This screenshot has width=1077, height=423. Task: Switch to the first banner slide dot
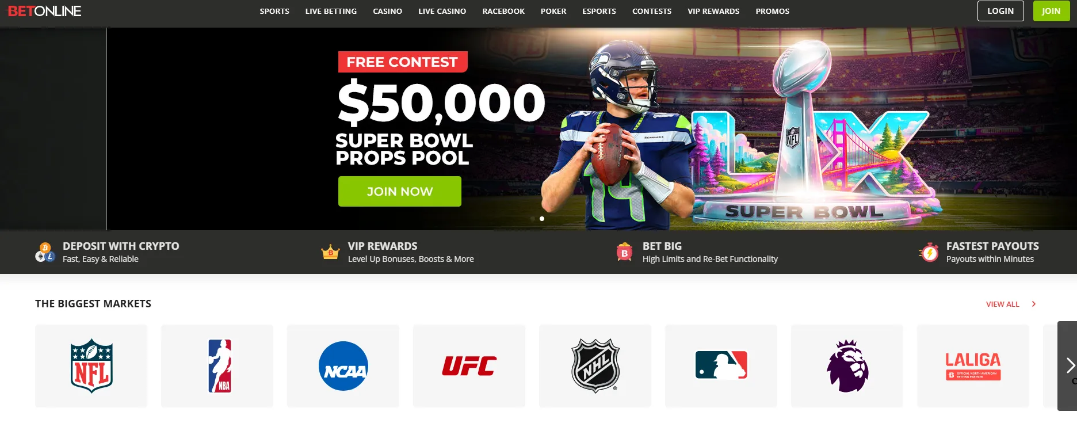(x=533, y=219)
